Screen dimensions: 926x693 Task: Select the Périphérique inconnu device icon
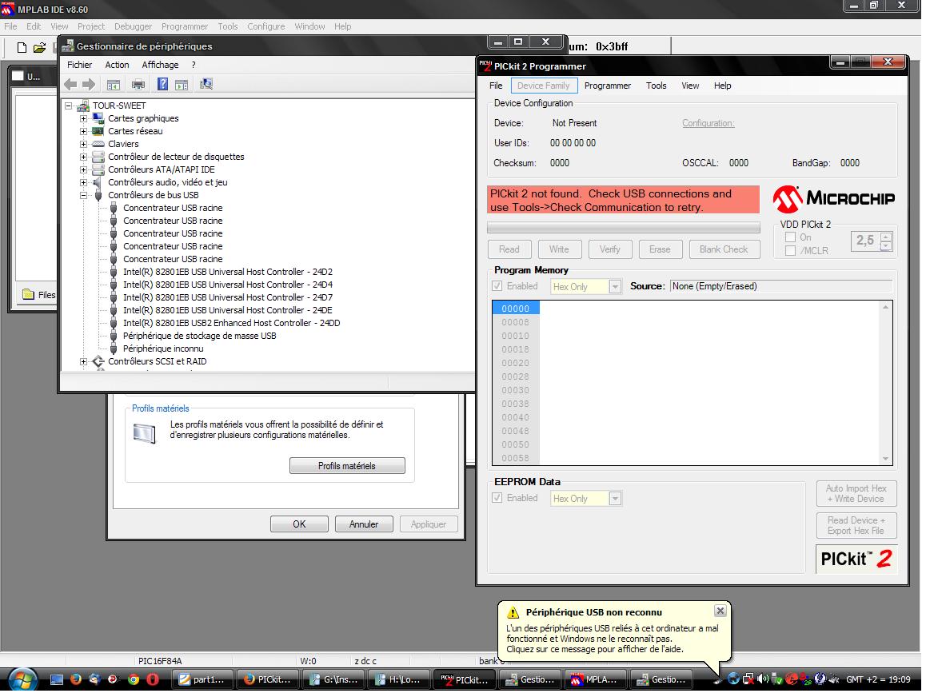coord(114,349)
